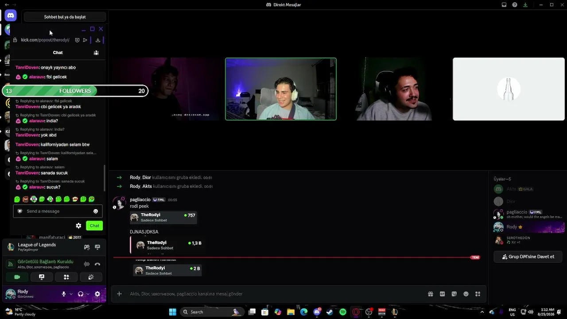Toggle camera in voice panel

pyautogui.click(x=17, y=277)
